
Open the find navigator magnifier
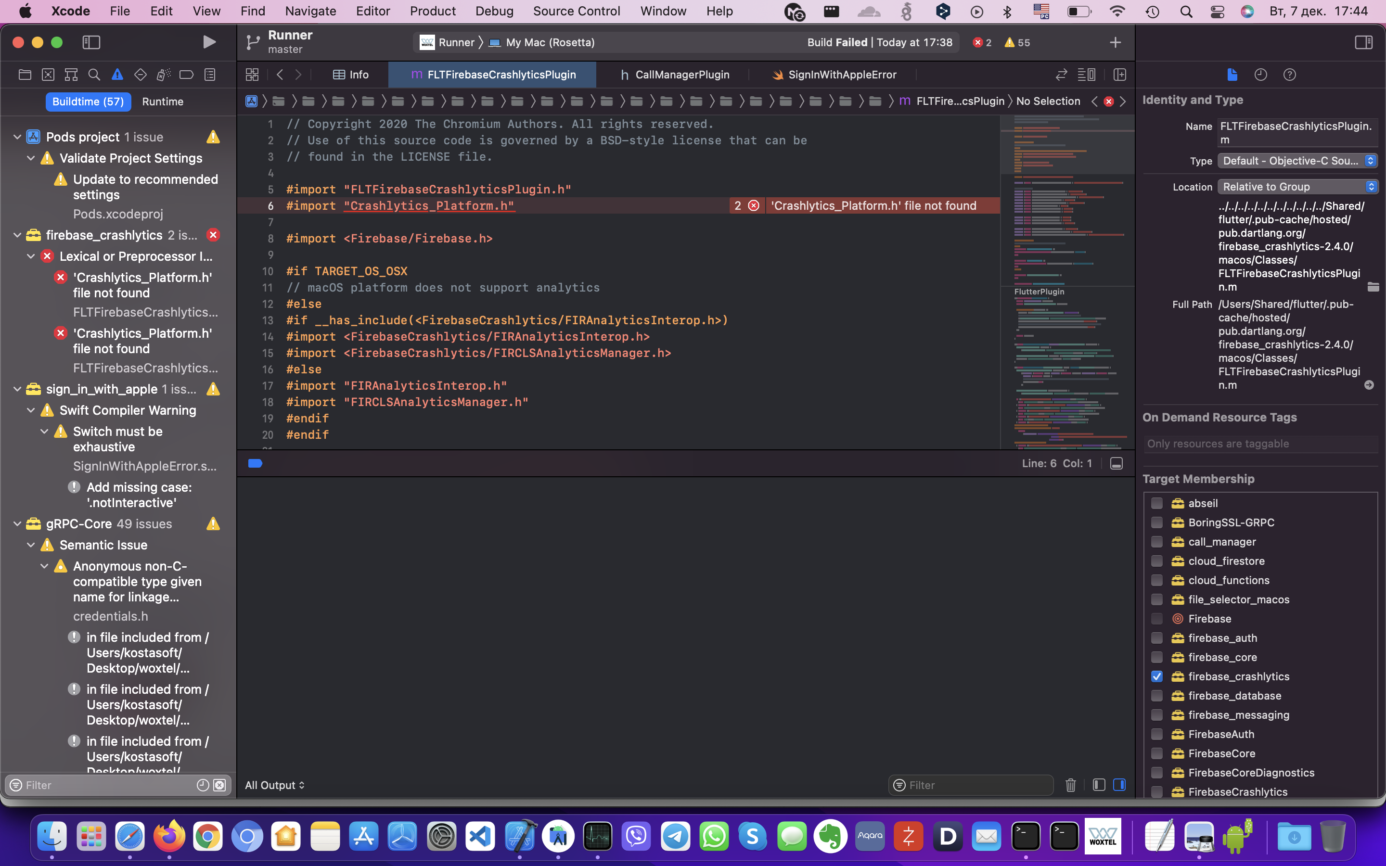[94, 75]
